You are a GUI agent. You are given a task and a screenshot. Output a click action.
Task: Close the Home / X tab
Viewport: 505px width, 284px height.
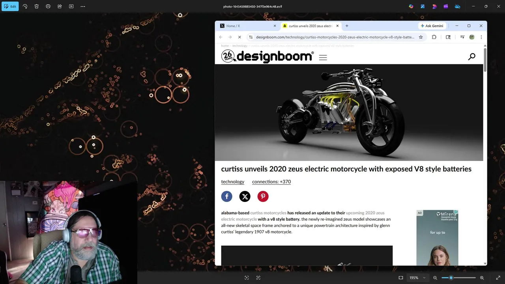tap(275, 26)
